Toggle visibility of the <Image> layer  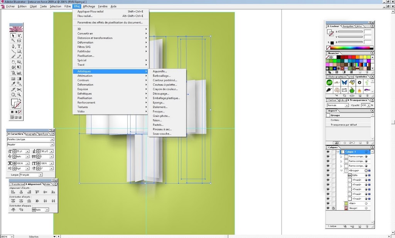click(x=328, y=208)
